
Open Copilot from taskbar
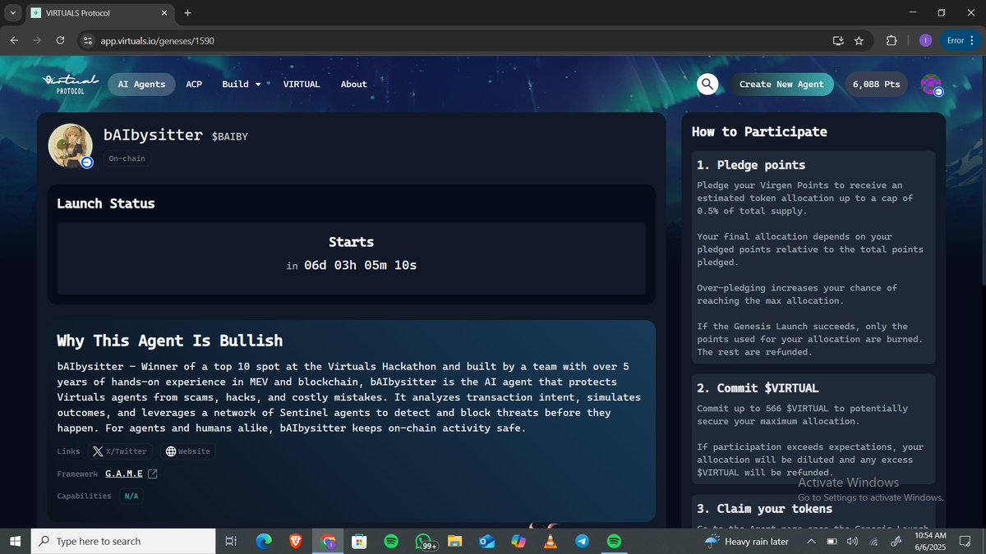pos(518,541)
